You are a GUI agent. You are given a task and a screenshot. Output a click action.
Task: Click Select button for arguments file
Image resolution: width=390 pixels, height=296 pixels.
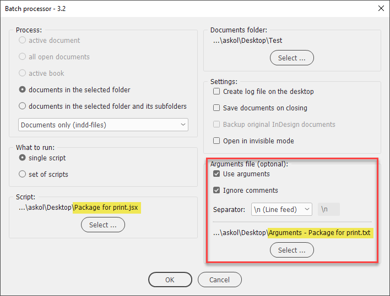(292, 250)
